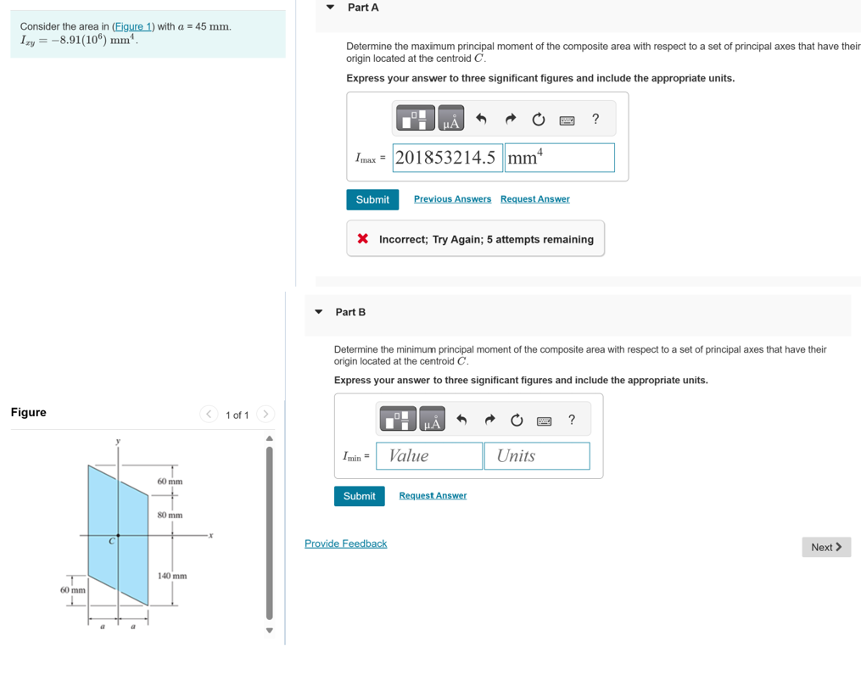Submit the Imax answer
Viewport: 861px width, 691px height.
click(372, 199)
